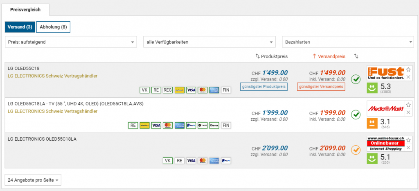Open the Preisvergleich tab
This screenshot has width=419, height=191.
click(x=25, y=10)
